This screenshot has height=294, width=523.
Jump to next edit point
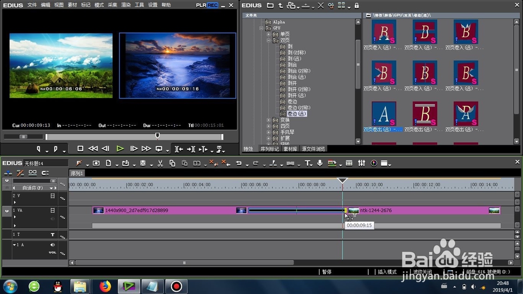(191, 149)
